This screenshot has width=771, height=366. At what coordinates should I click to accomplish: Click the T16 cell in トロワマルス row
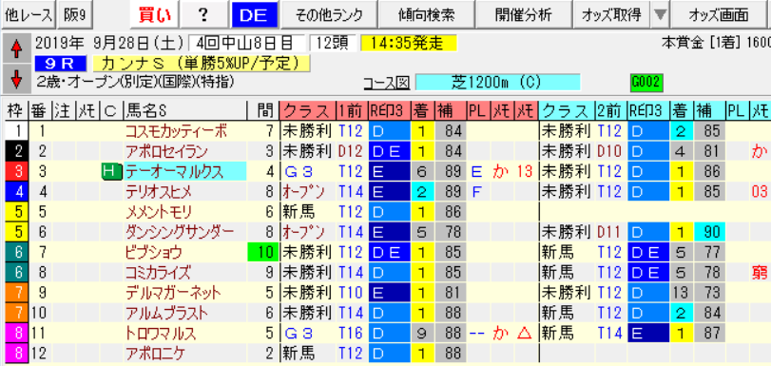(x=351, y=333)
